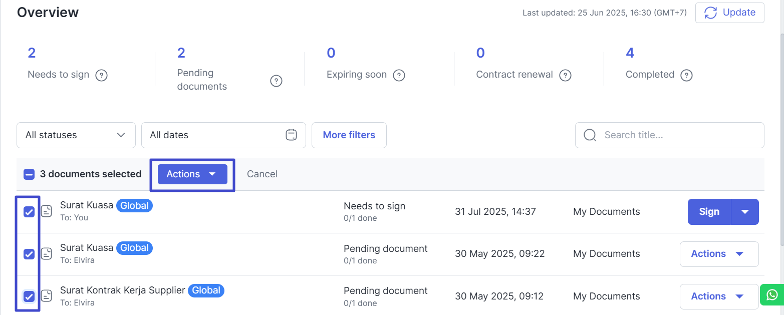Click help icon next to Expiring soon
Viewport: 784px width, 315px height.
(399, 76)
